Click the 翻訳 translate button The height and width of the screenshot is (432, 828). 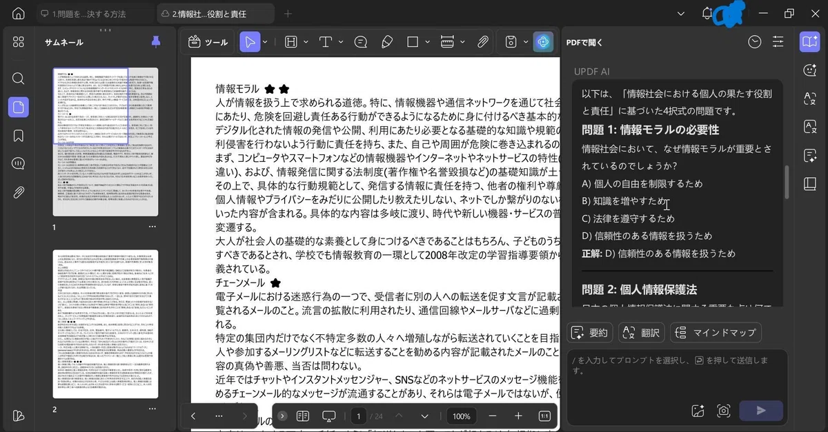pyautogui.click(x=642, y=333)
